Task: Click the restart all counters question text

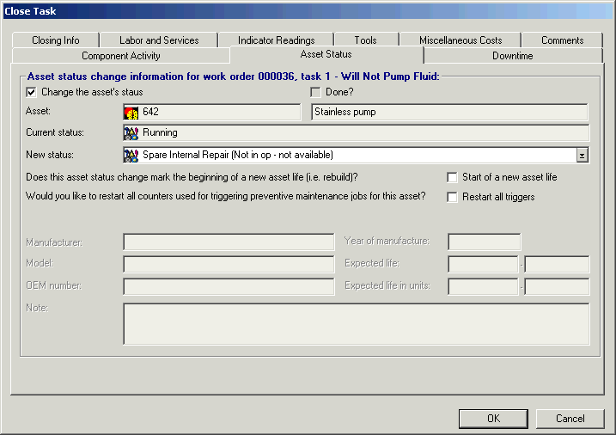Action: point(225,196)
